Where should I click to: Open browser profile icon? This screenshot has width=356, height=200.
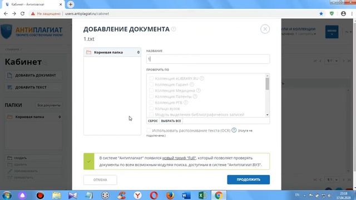(x=343, y=13)
